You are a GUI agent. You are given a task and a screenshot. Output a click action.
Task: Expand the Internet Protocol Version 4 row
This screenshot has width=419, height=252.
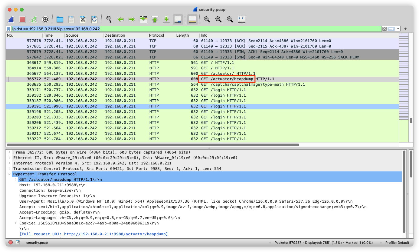10,163
